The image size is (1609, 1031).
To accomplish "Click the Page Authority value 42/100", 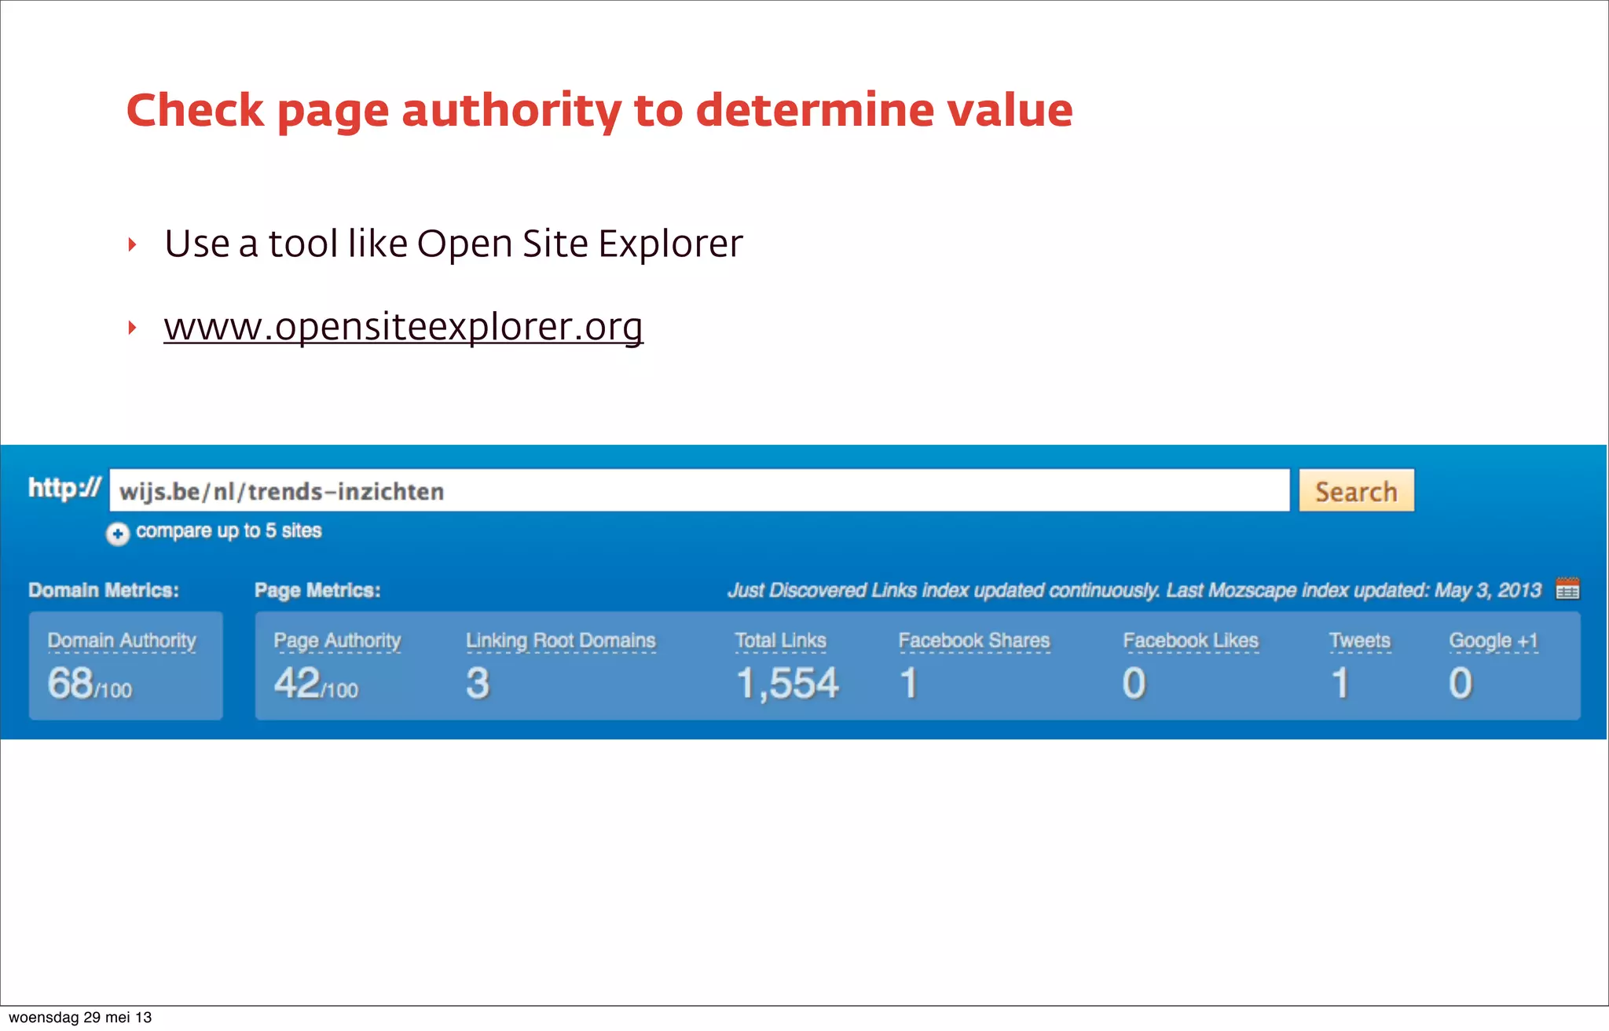I will tap(316, 683).
